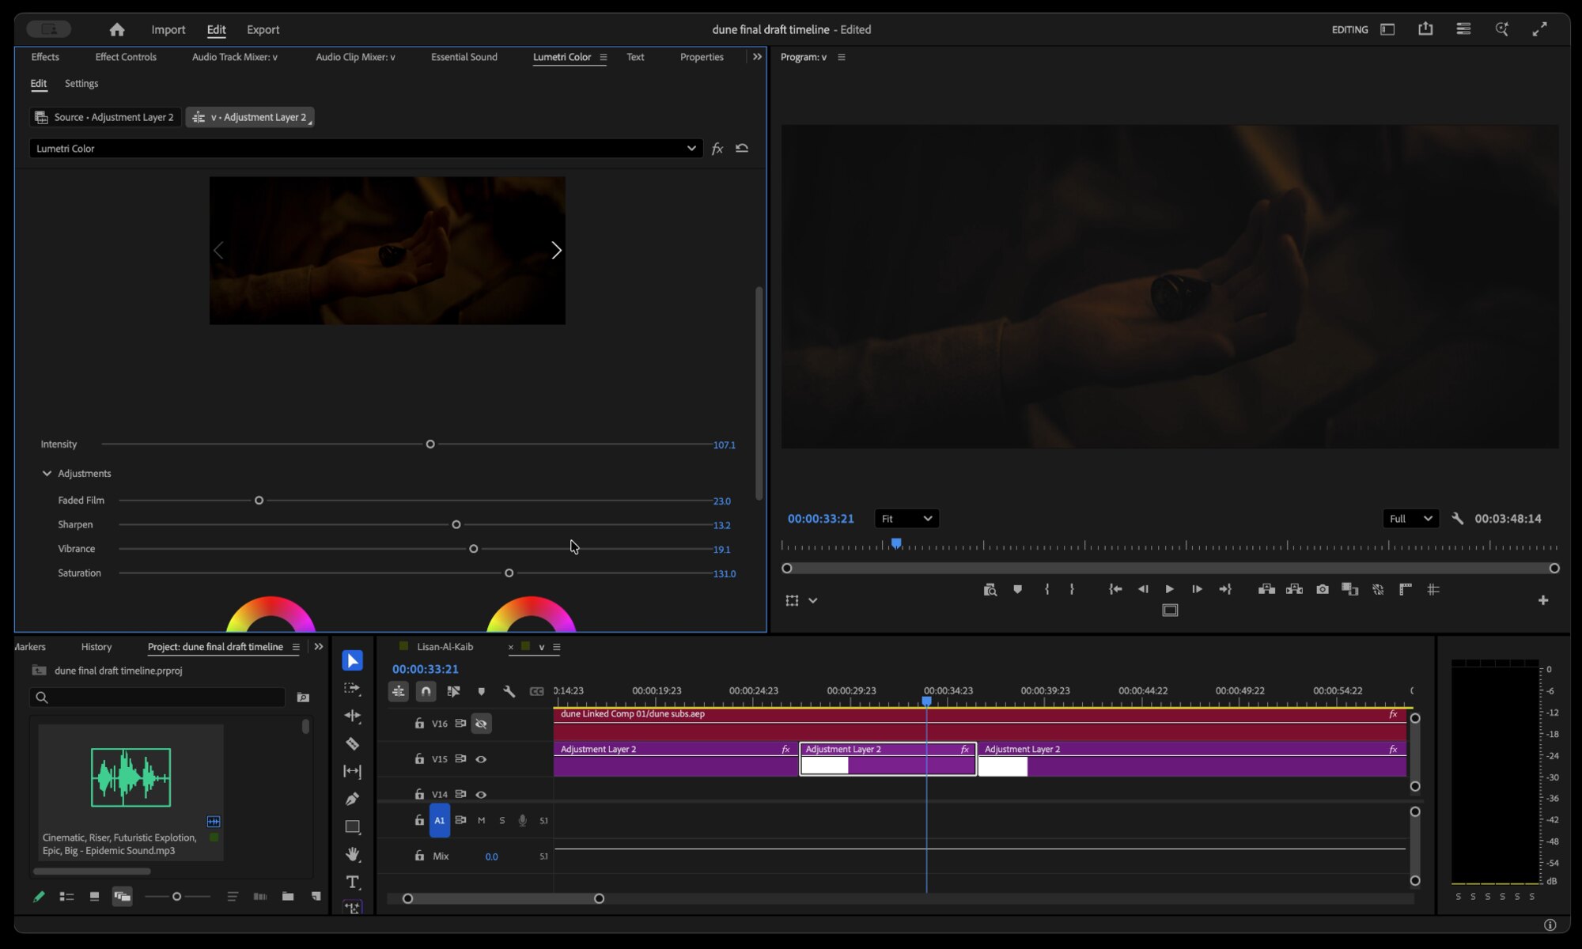Select the Pen tool
This screenshot has width=1582, height=949.
click(x=353, y=799)
